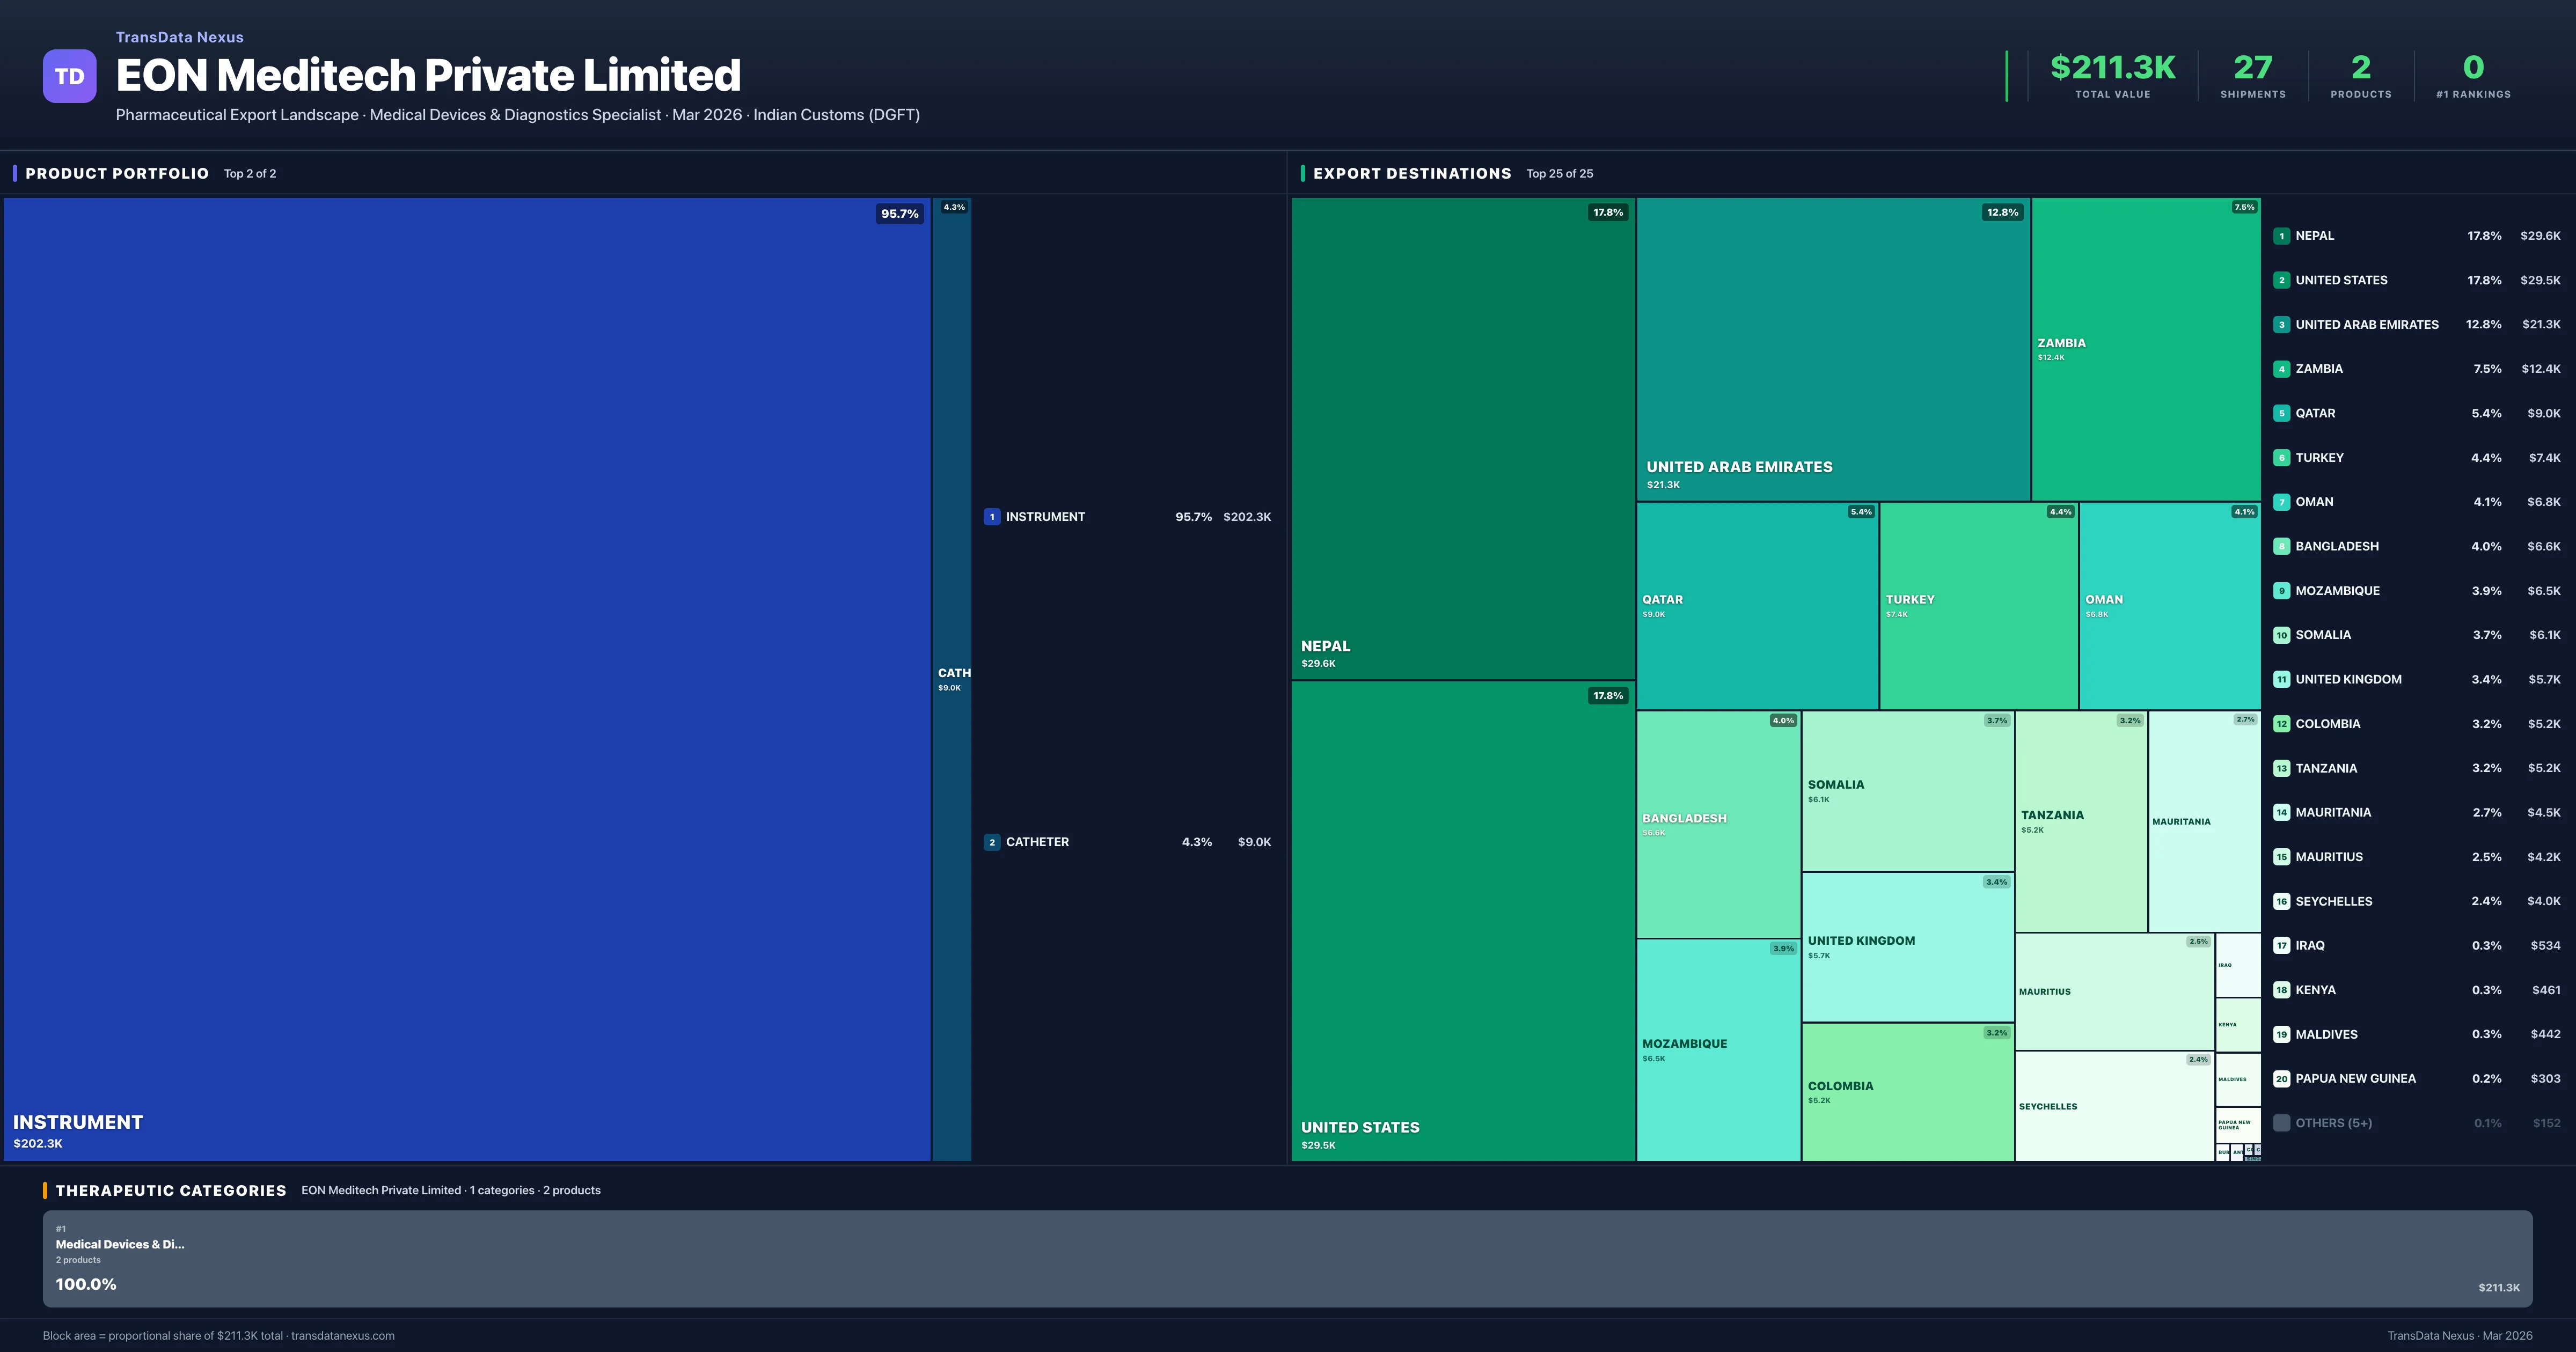Click the TransData Nexus brand link
This screenshot has width=2576, height=1352.
(179, 37)
